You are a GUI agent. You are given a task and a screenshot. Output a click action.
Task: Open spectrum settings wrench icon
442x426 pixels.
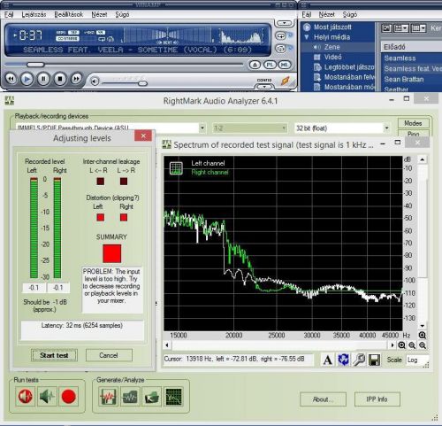point(359,360)
